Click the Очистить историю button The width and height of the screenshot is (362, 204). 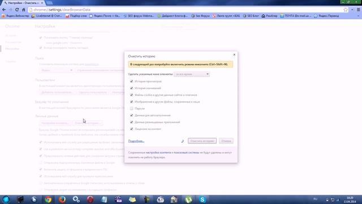point(202,141)
